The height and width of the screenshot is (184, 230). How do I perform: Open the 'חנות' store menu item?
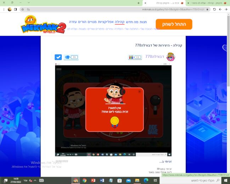143,22
